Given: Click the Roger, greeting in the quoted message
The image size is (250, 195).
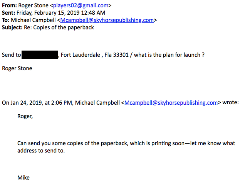Looking at the screenshot, I should tap(25, 116).
